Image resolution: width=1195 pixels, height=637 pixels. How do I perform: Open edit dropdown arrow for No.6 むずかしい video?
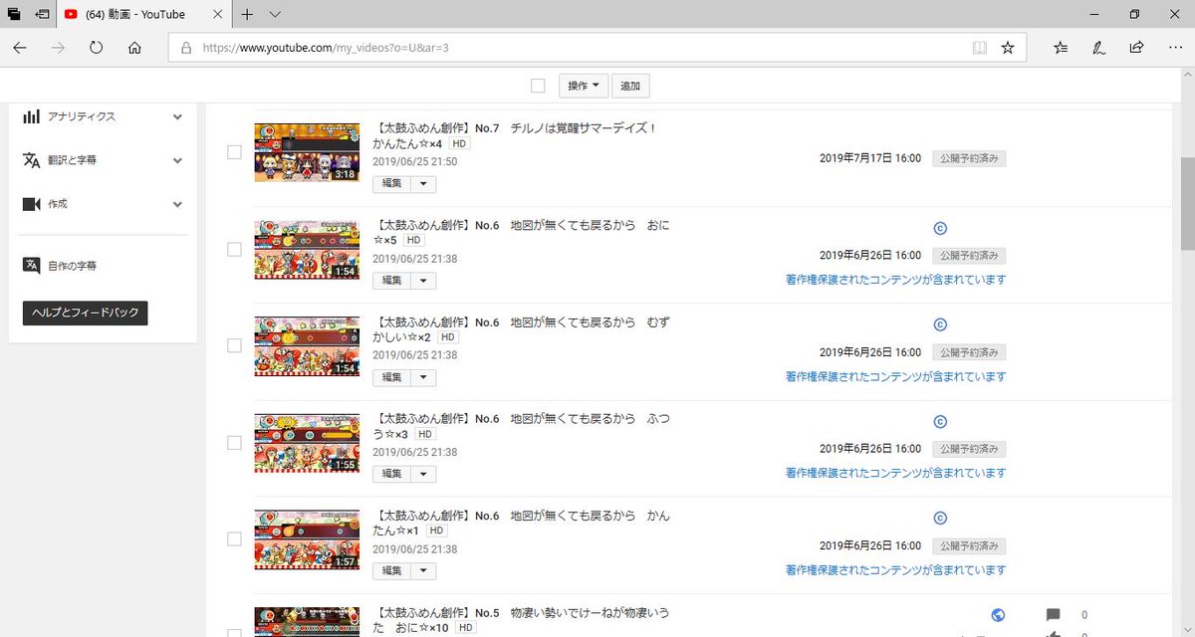pyautogui.click(x=423, y=377)
